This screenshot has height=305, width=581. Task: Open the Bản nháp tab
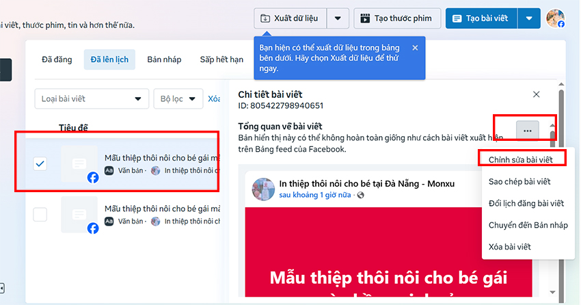[x=164, y=59]
